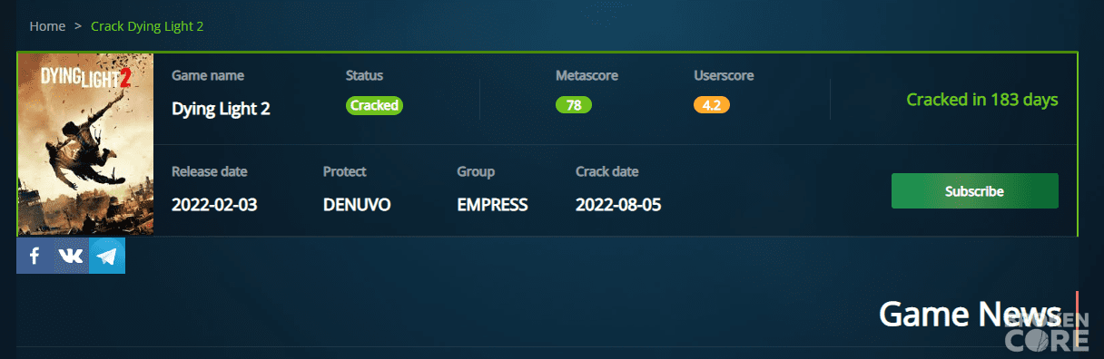The image size is (1104, 359).
Task: Share via VK icon
Action: [71, 256]
